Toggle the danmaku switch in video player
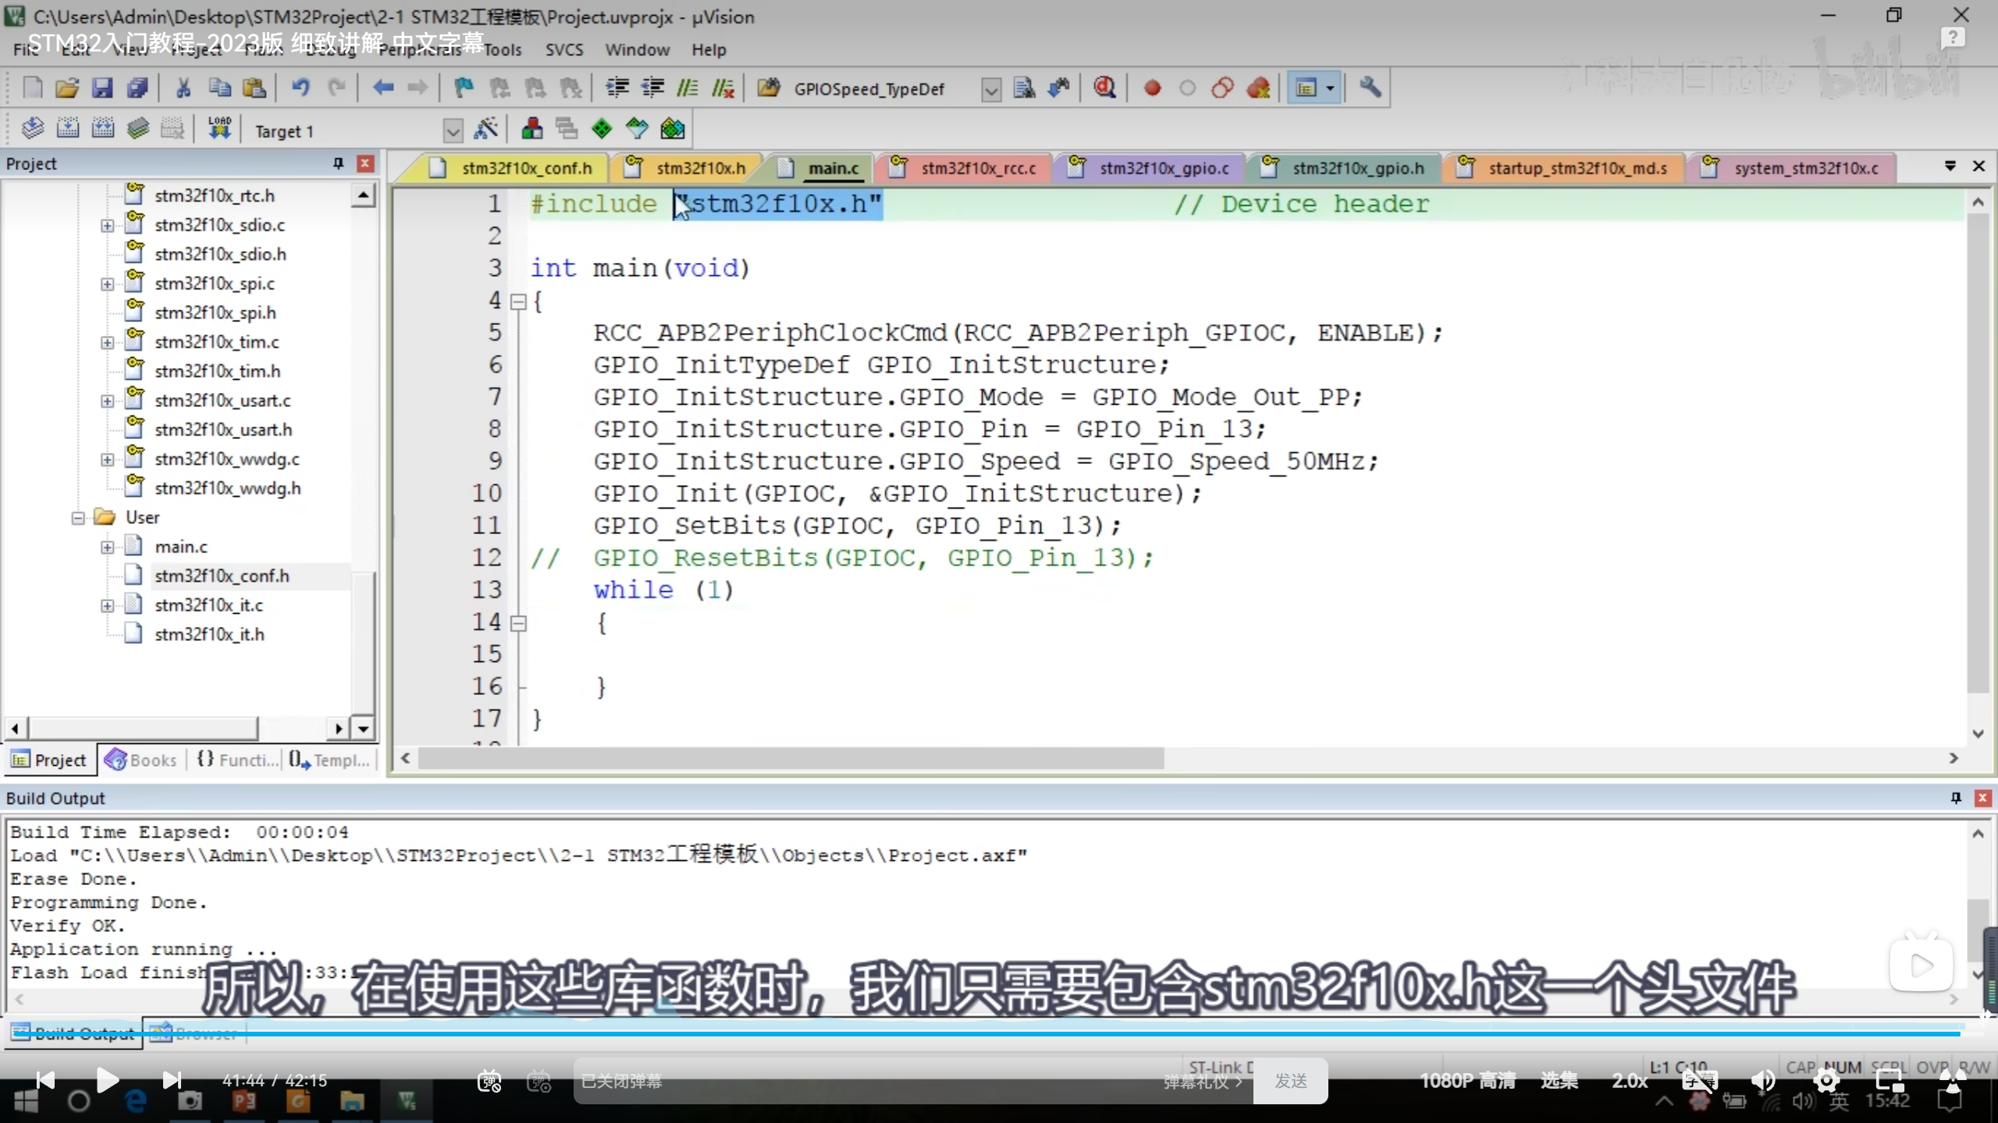 [x=490, y=1081]
